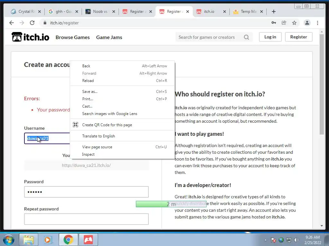
Task: Click the QR code icon in context menu
Action: click(76, 125)
